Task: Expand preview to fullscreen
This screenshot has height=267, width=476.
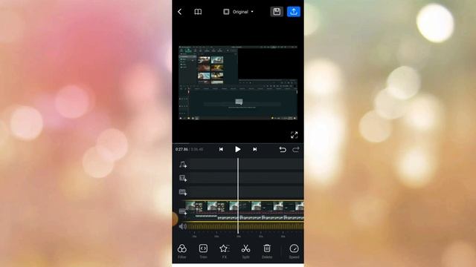Action: [x=294, y=135]
